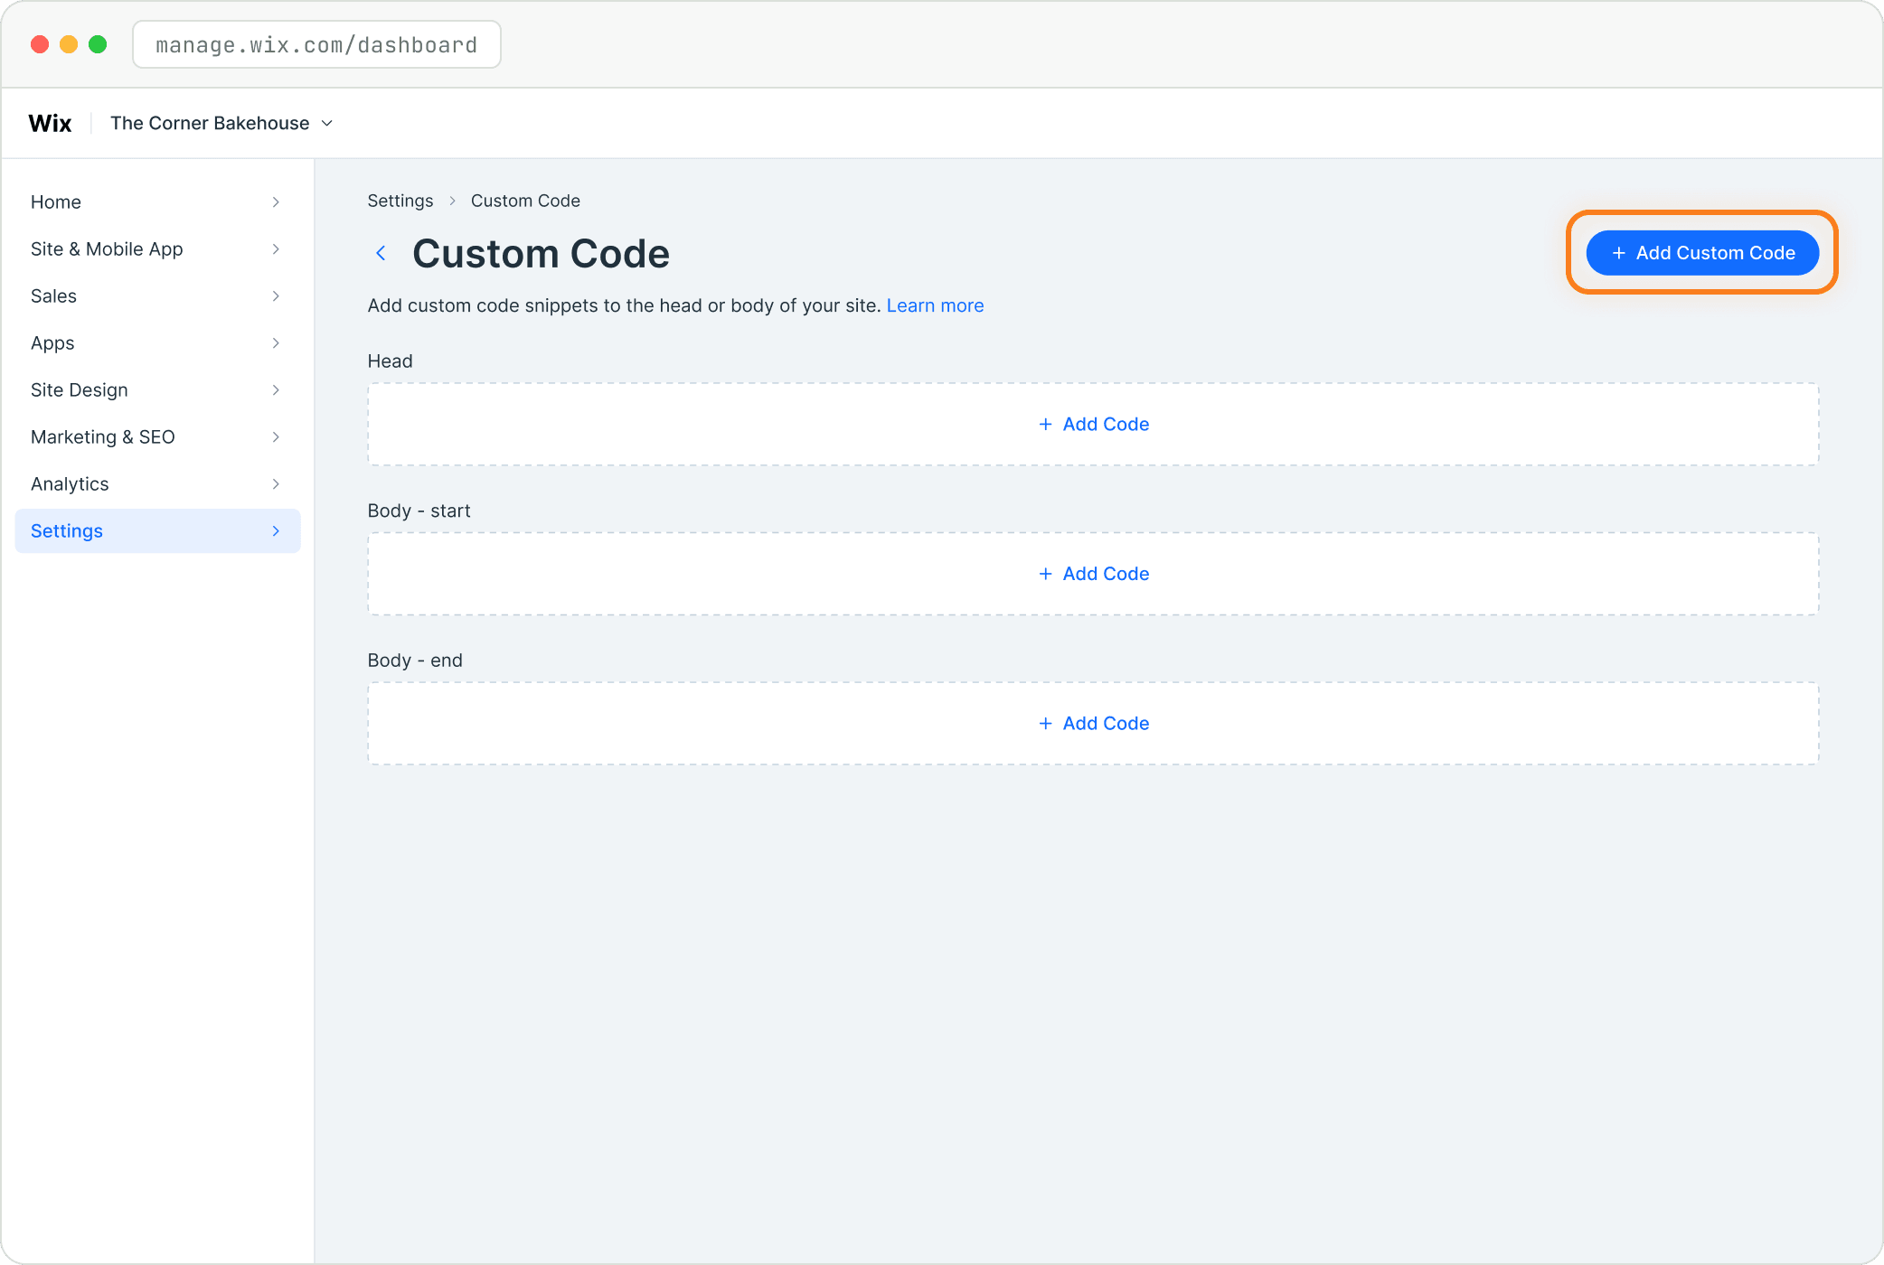Screen dimensions: 1884x1265
Task: Click the Wix logo
Action: [50, 123]
